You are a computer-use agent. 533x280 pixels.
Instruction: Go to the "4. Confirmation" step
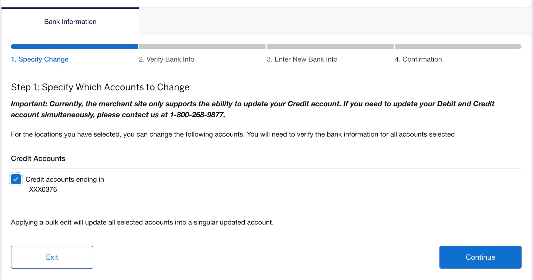(418, 59)
